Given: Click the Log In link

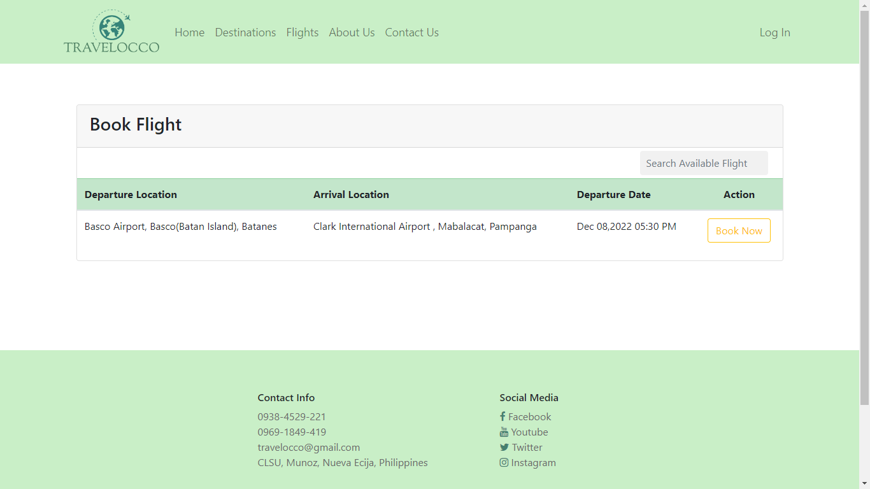Looking at the screenshot, I should tap(774, 32).
